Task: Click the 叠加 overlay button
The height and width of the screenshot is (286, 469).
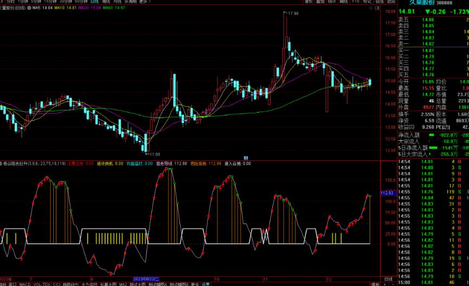Action: click(x=320, y=2)
